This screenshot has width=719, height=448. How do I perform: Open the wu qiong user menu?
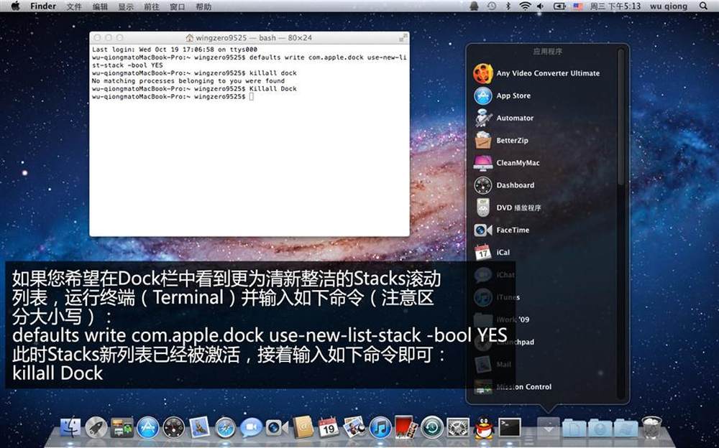(x=669, y=6)
